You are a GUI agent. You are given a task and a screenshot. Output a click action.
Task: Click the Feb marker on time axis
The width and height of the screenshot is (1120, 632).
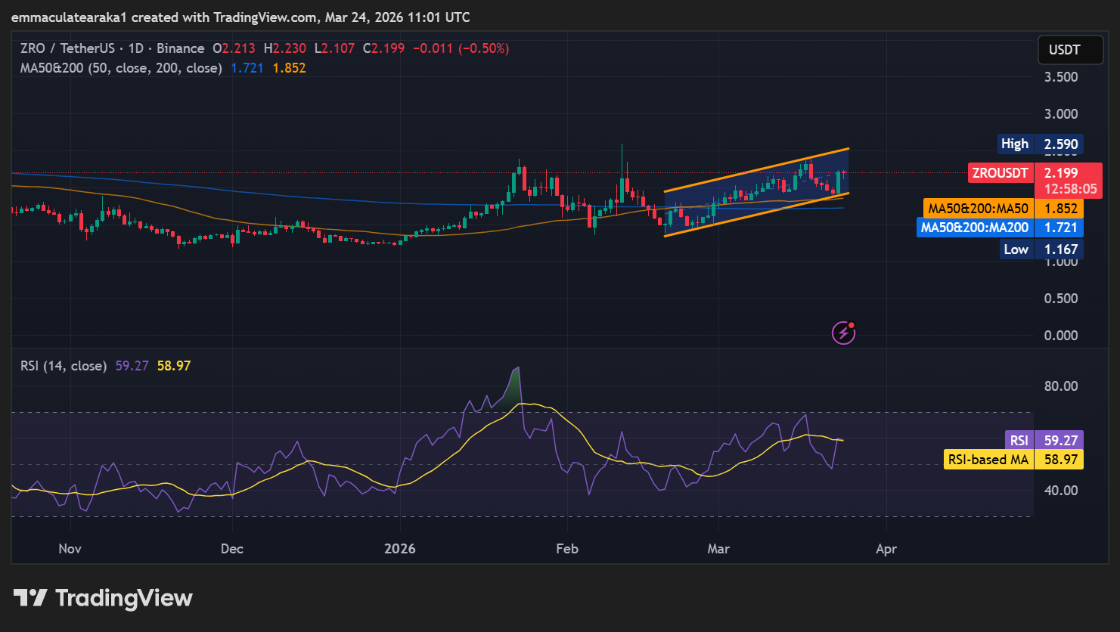point(566,549)
